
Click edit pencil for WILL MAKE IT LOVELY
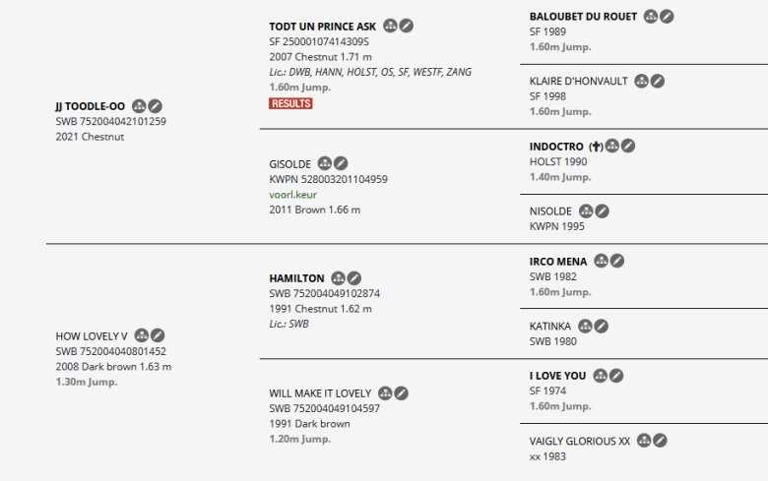pyautogui.click(x=401, y=392)
